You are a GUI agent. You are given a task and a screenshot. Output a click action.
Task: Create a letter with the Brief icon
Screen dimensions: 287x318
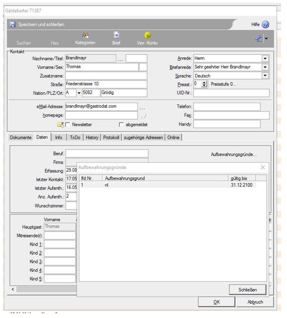(116, 35)
